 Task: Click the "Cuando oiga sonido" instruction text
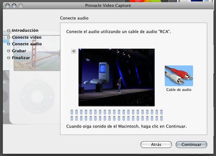point(126,126)
